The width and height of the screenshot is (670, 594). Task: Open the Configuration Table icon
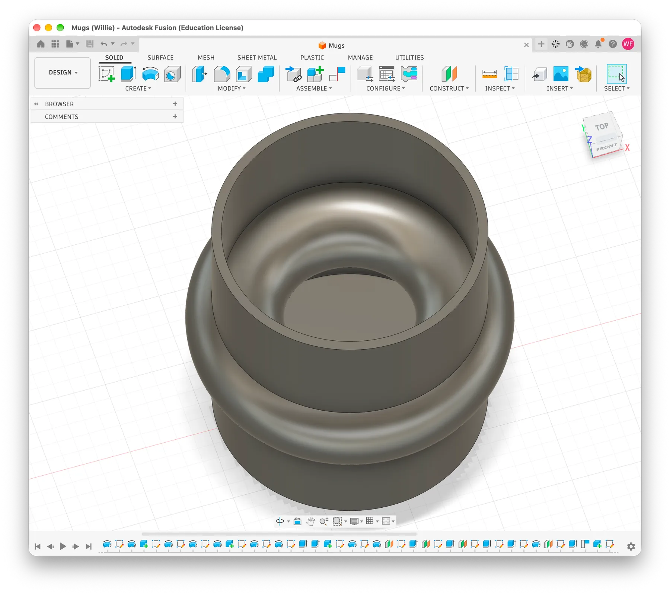coord(387,74)
